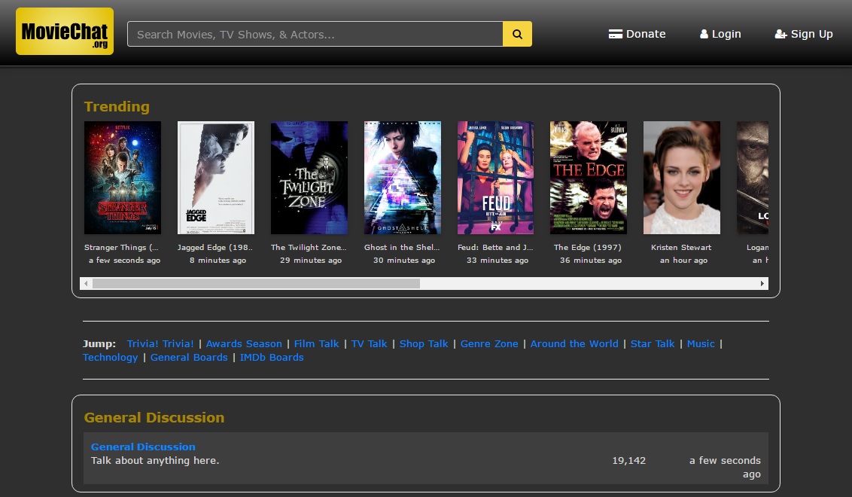This screenshot has height=497, width=852.
Task: Click Feud: Bette and J... title text
Action: [495, 248]
